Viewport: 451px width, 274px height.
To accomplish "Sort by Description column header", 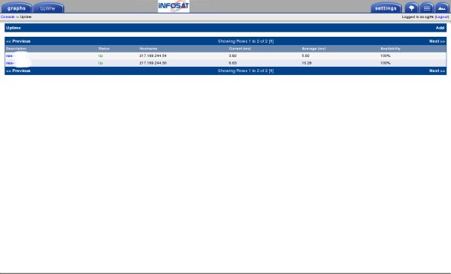I will [16, 49].
